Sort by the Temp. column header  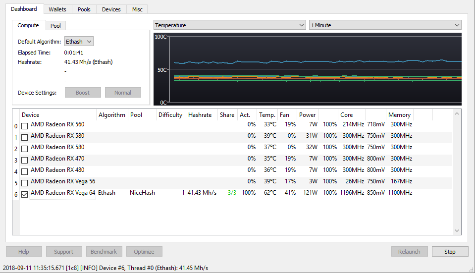[x=267, y=115]
